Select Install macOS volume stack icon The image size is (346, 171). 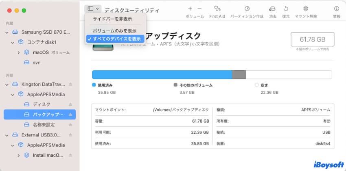pyautogui.click(x=26, y=155)
